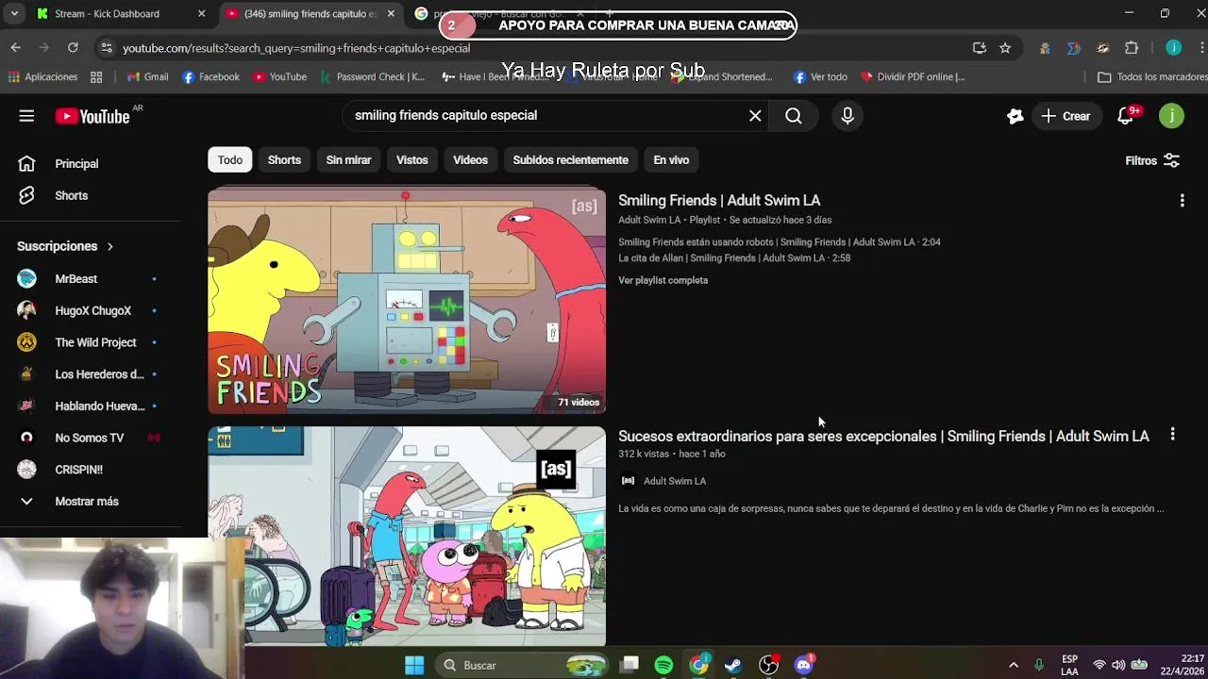Open the Password Check bookmark

(x=373, y=77)
